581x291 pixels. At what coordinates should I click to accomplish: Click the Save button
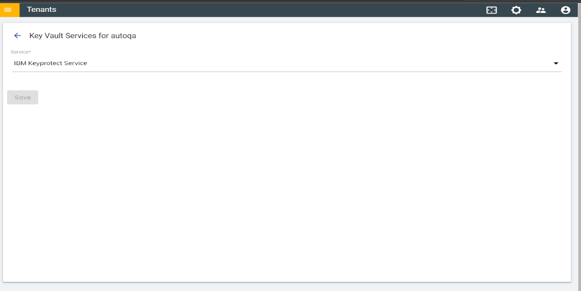pyautogui.click(x=23, y=97)
